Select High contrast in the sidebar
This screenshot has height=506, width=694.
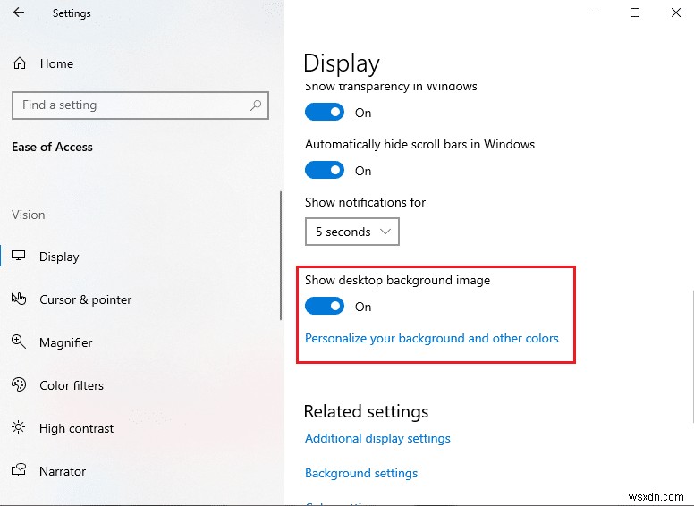[x=76, y=428]
